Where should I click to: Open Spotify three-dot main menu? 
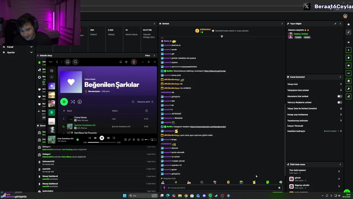point(50,62)
